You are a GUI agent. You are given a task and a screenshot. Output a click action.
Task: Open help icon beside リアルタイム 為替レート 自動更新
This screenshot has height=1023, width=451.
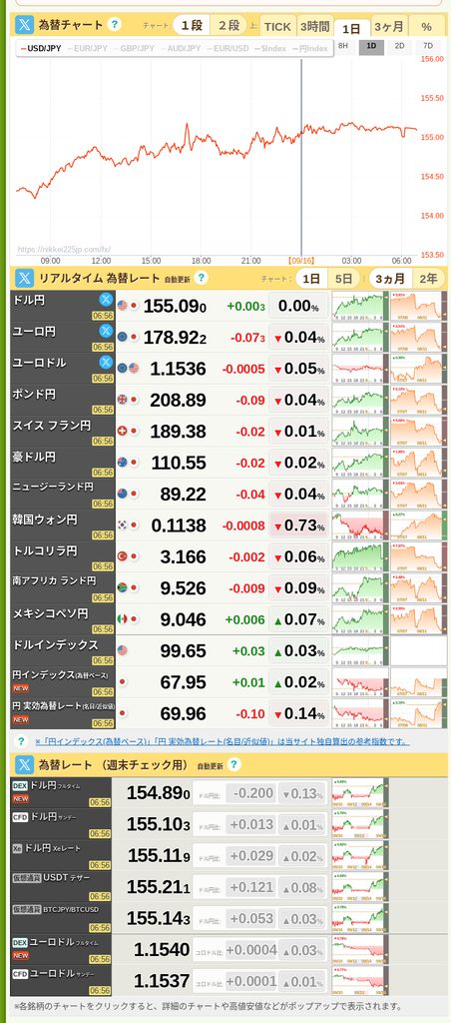pos(201,278)
